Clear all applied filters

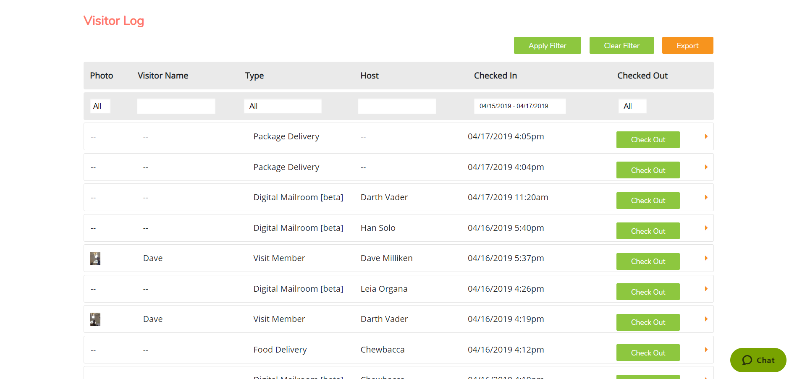621,45
